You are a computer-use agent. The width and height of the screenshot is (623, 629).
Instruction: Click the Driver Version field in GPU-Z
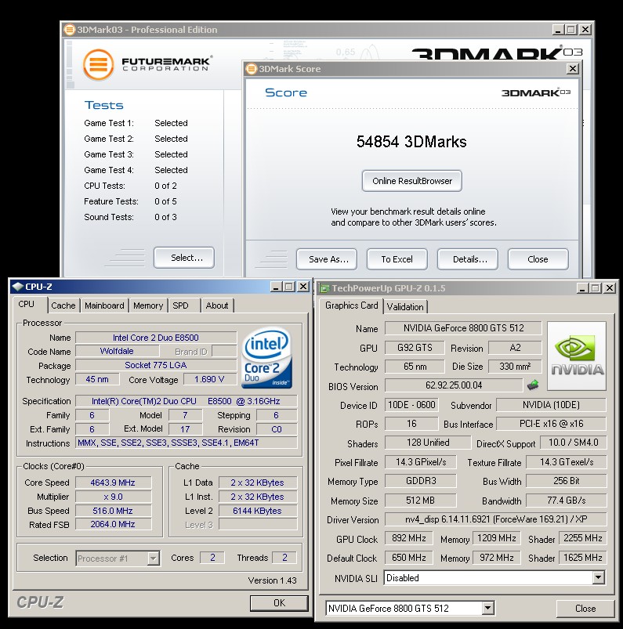495,519
